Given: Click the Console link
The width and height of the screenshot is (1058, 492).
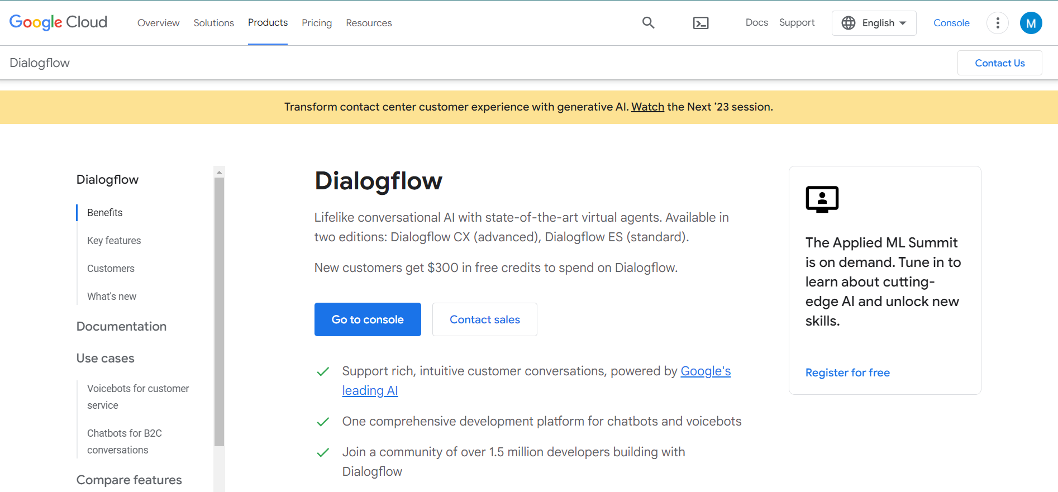Looking at the screenshot, I should click(x=951, y=23).
